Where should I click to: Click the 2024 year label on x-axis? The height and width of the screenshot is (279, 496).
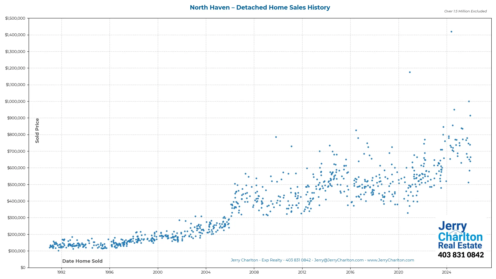(447, 272)
